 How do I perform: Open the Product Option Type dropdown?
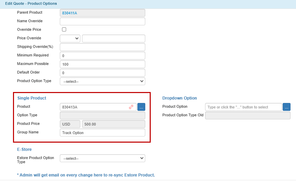103,81
